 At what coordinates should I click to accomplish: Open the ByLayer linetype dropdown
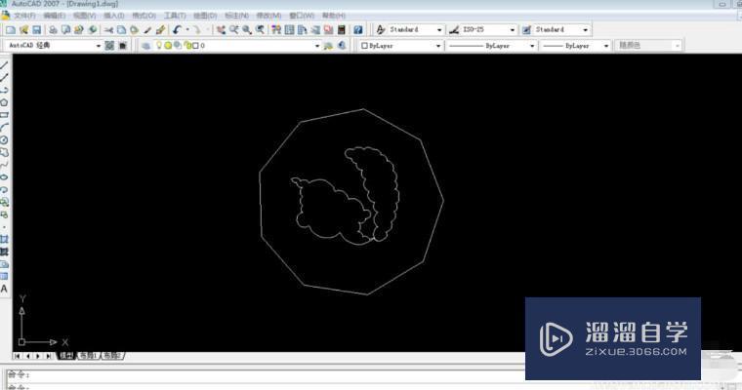tap(532, 46)
